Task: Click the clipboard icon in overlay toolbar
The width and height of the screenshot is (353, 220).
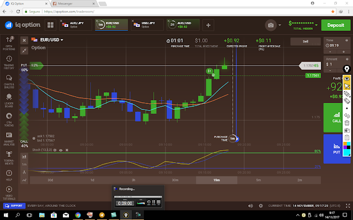Action: click(347, 137)
